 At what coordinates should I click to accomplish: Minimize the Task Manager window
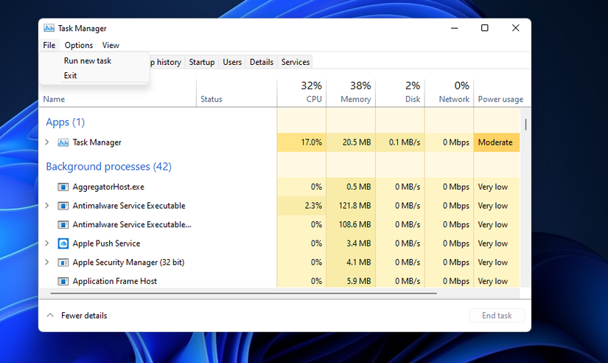tap(455, 28)
